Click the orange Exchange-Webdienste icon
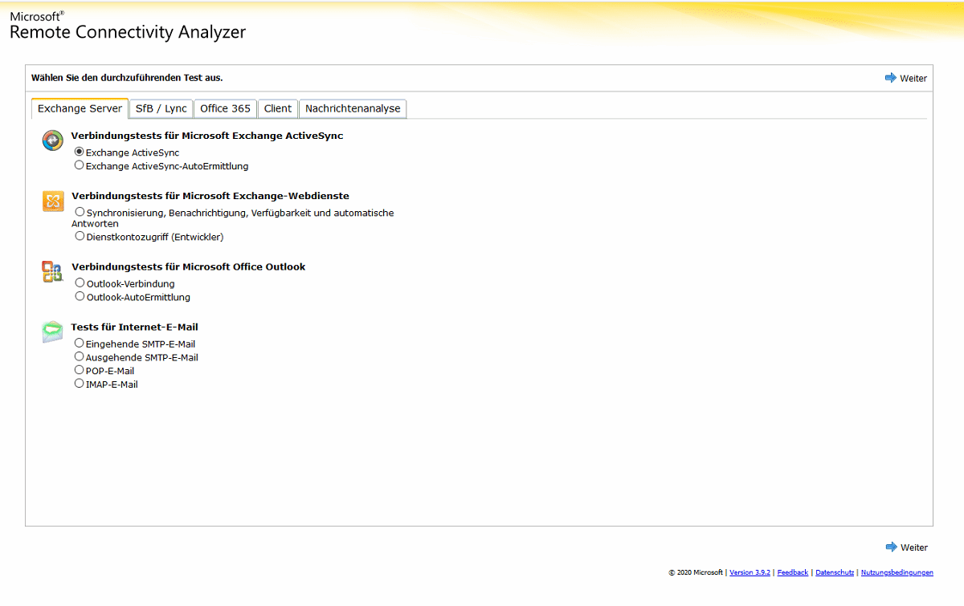Viewport: 964px width, 606px height. pos(51,201)
